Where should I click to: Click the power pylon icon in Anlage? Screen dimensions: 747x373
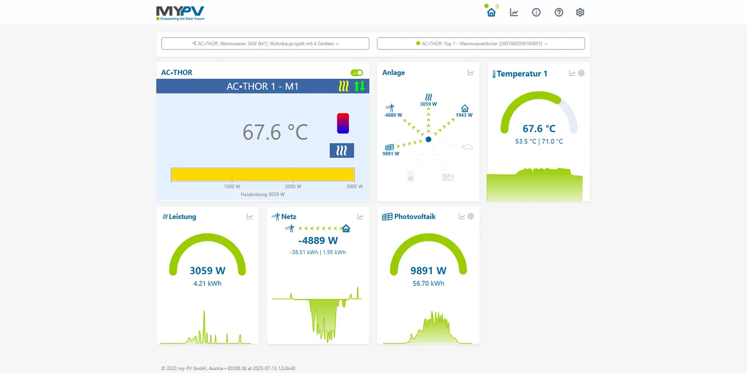(390, 108)
